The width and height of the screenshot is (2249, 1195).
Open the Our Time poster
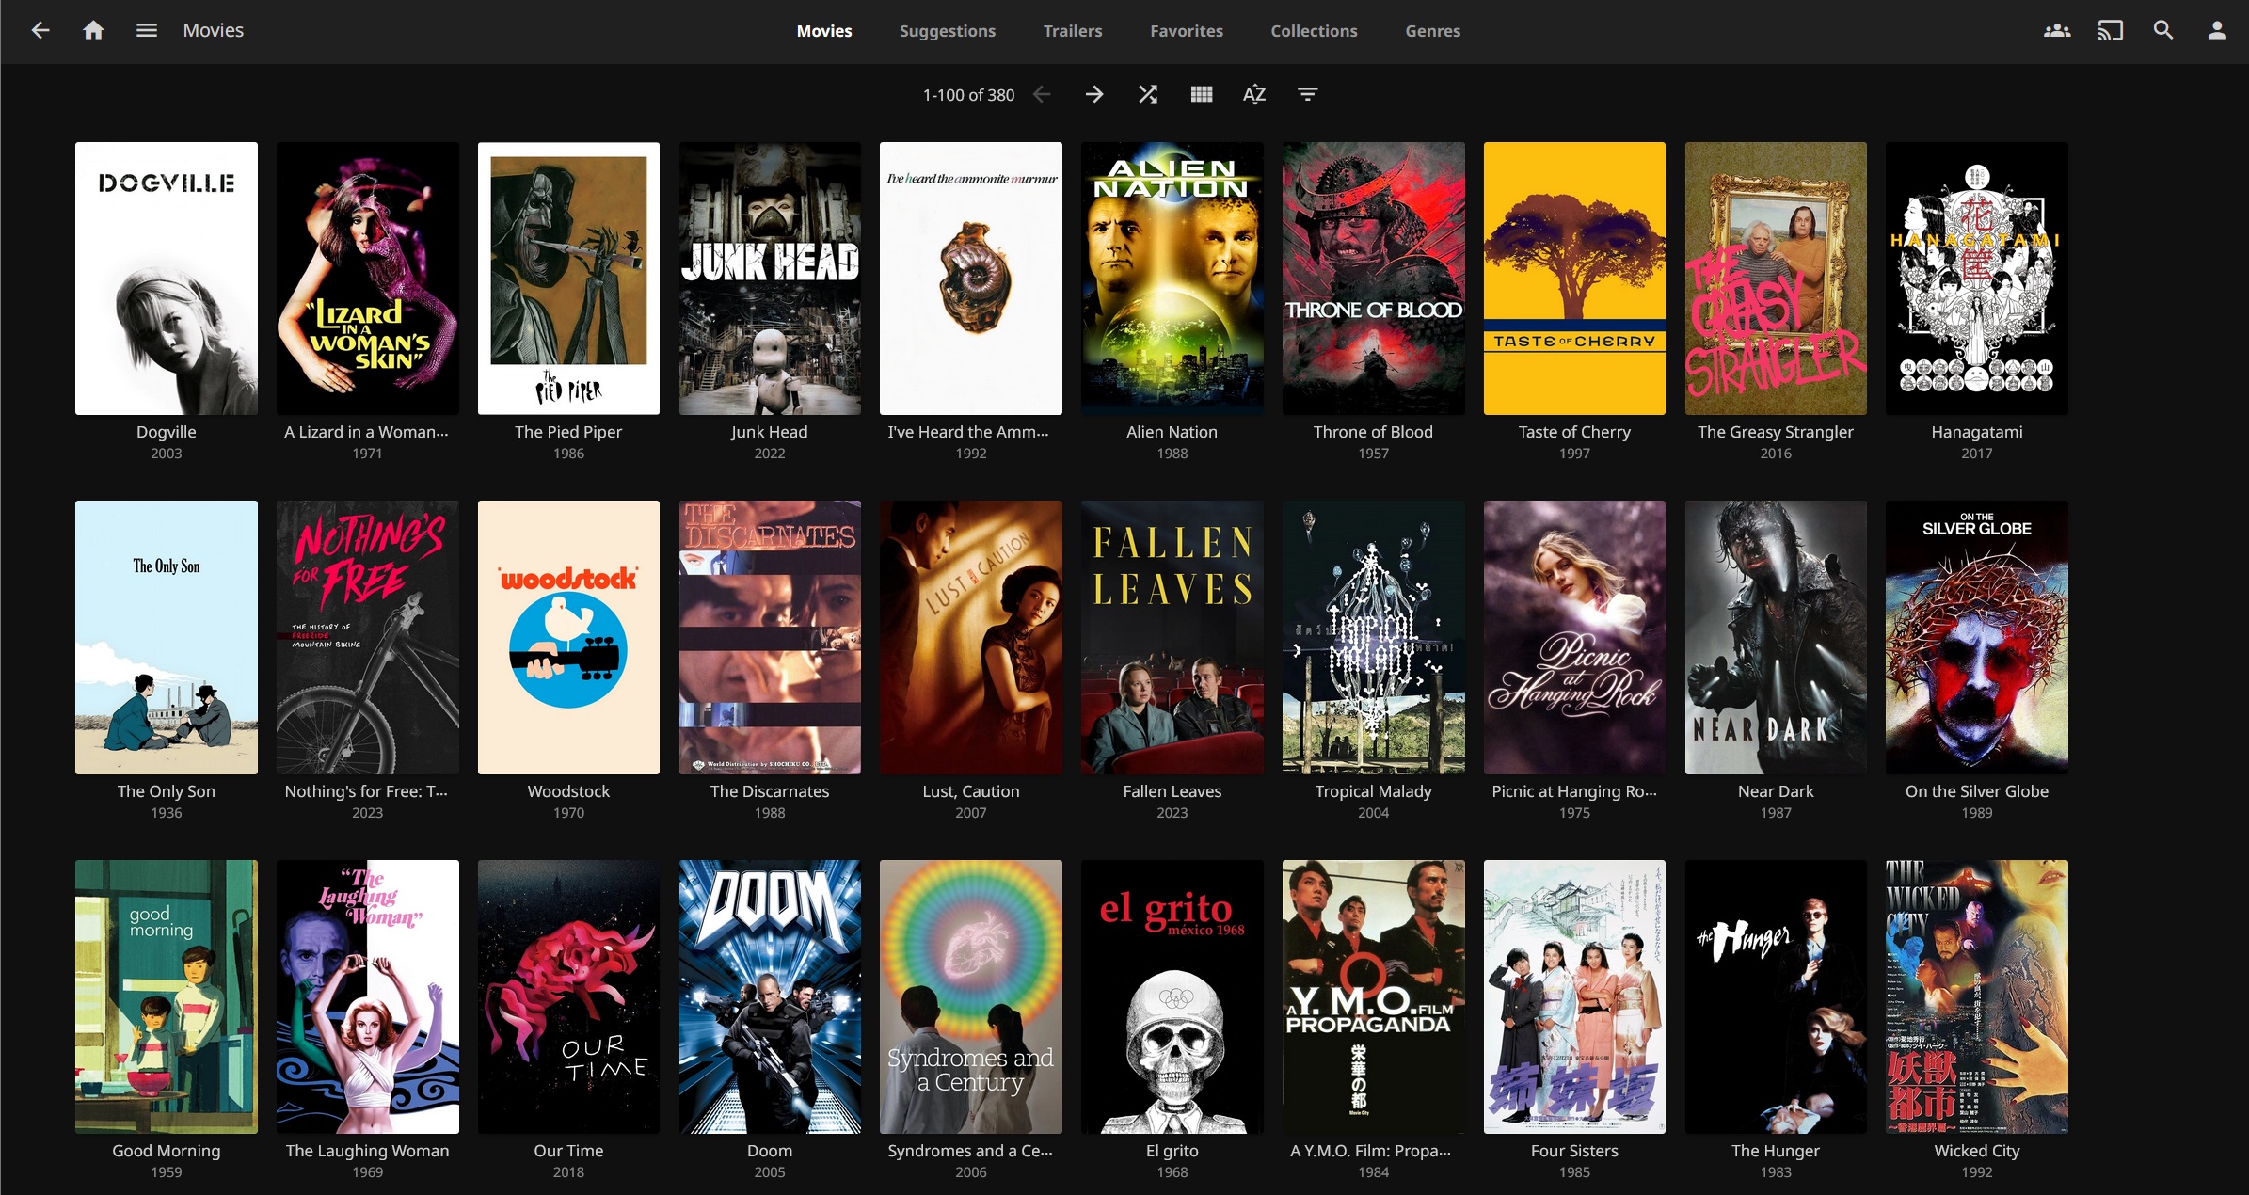(568, 996)
